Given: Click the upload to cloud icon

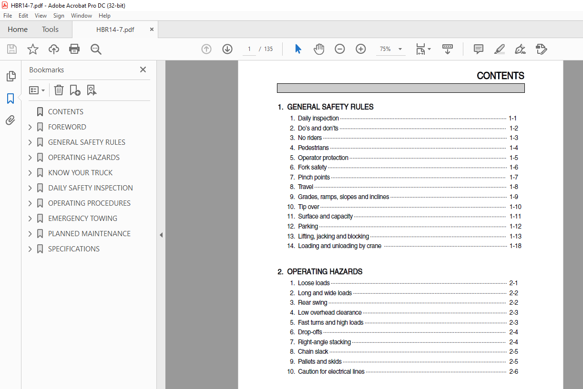Looking at the screenshot, I should [54, 49].
